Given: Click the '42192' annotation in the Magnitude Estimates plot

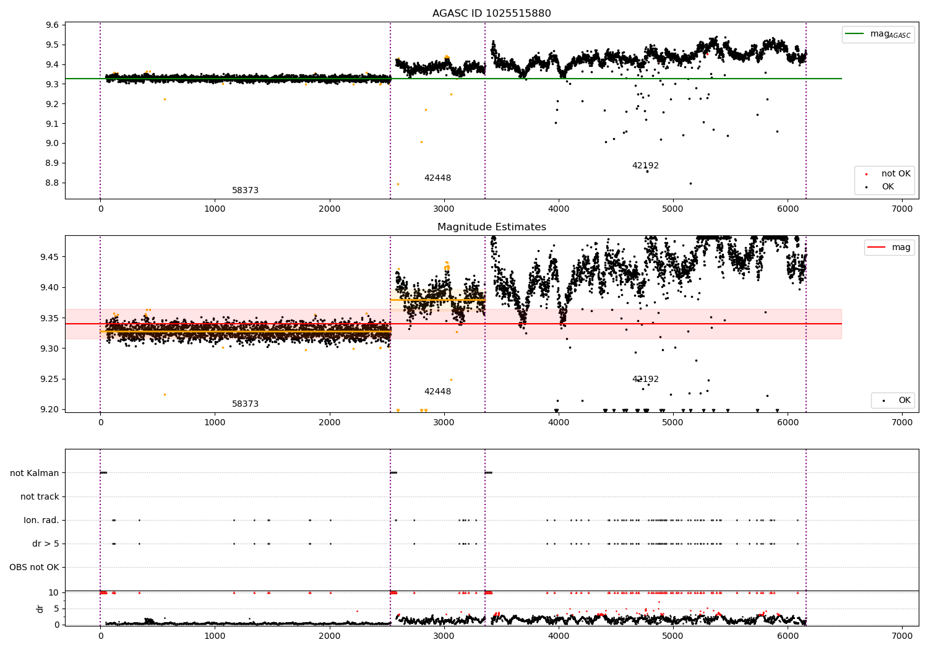Looking at the screenshot, I should coord(645,379).
